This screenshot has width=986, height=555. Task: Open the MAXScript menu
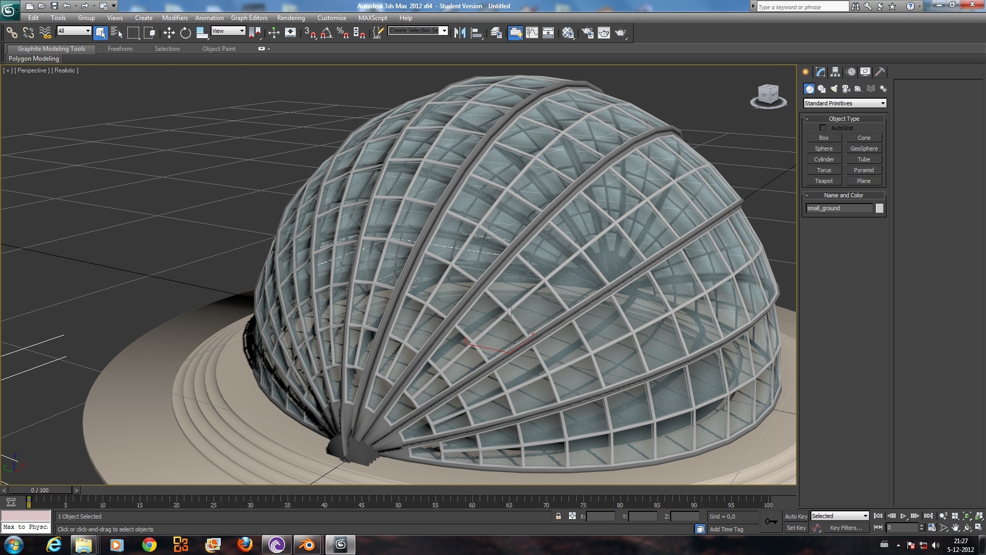tap(373, 17)
